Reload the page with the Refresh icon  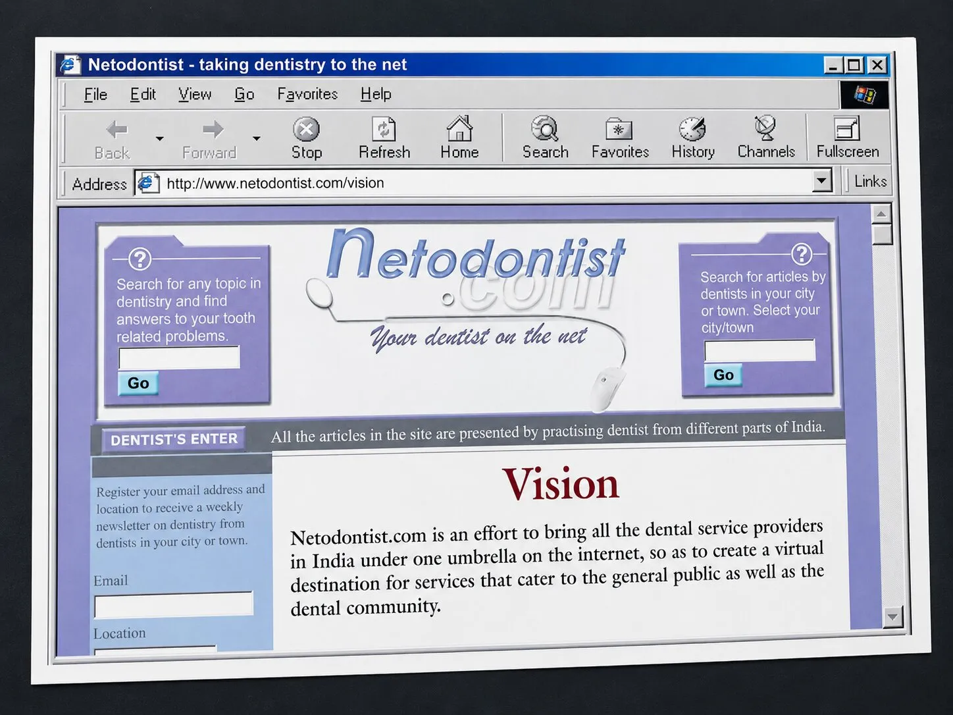pos(384,129)
